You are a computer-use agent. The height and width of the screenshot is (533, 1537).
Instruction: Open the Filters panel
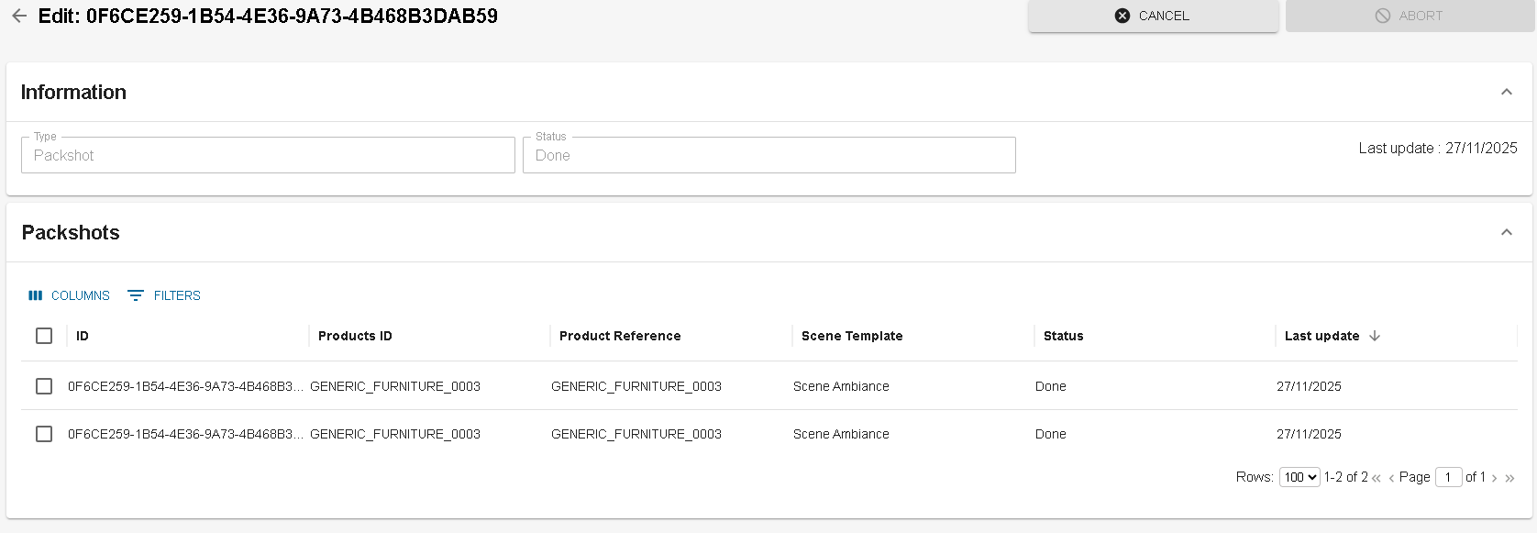(164, 295)
